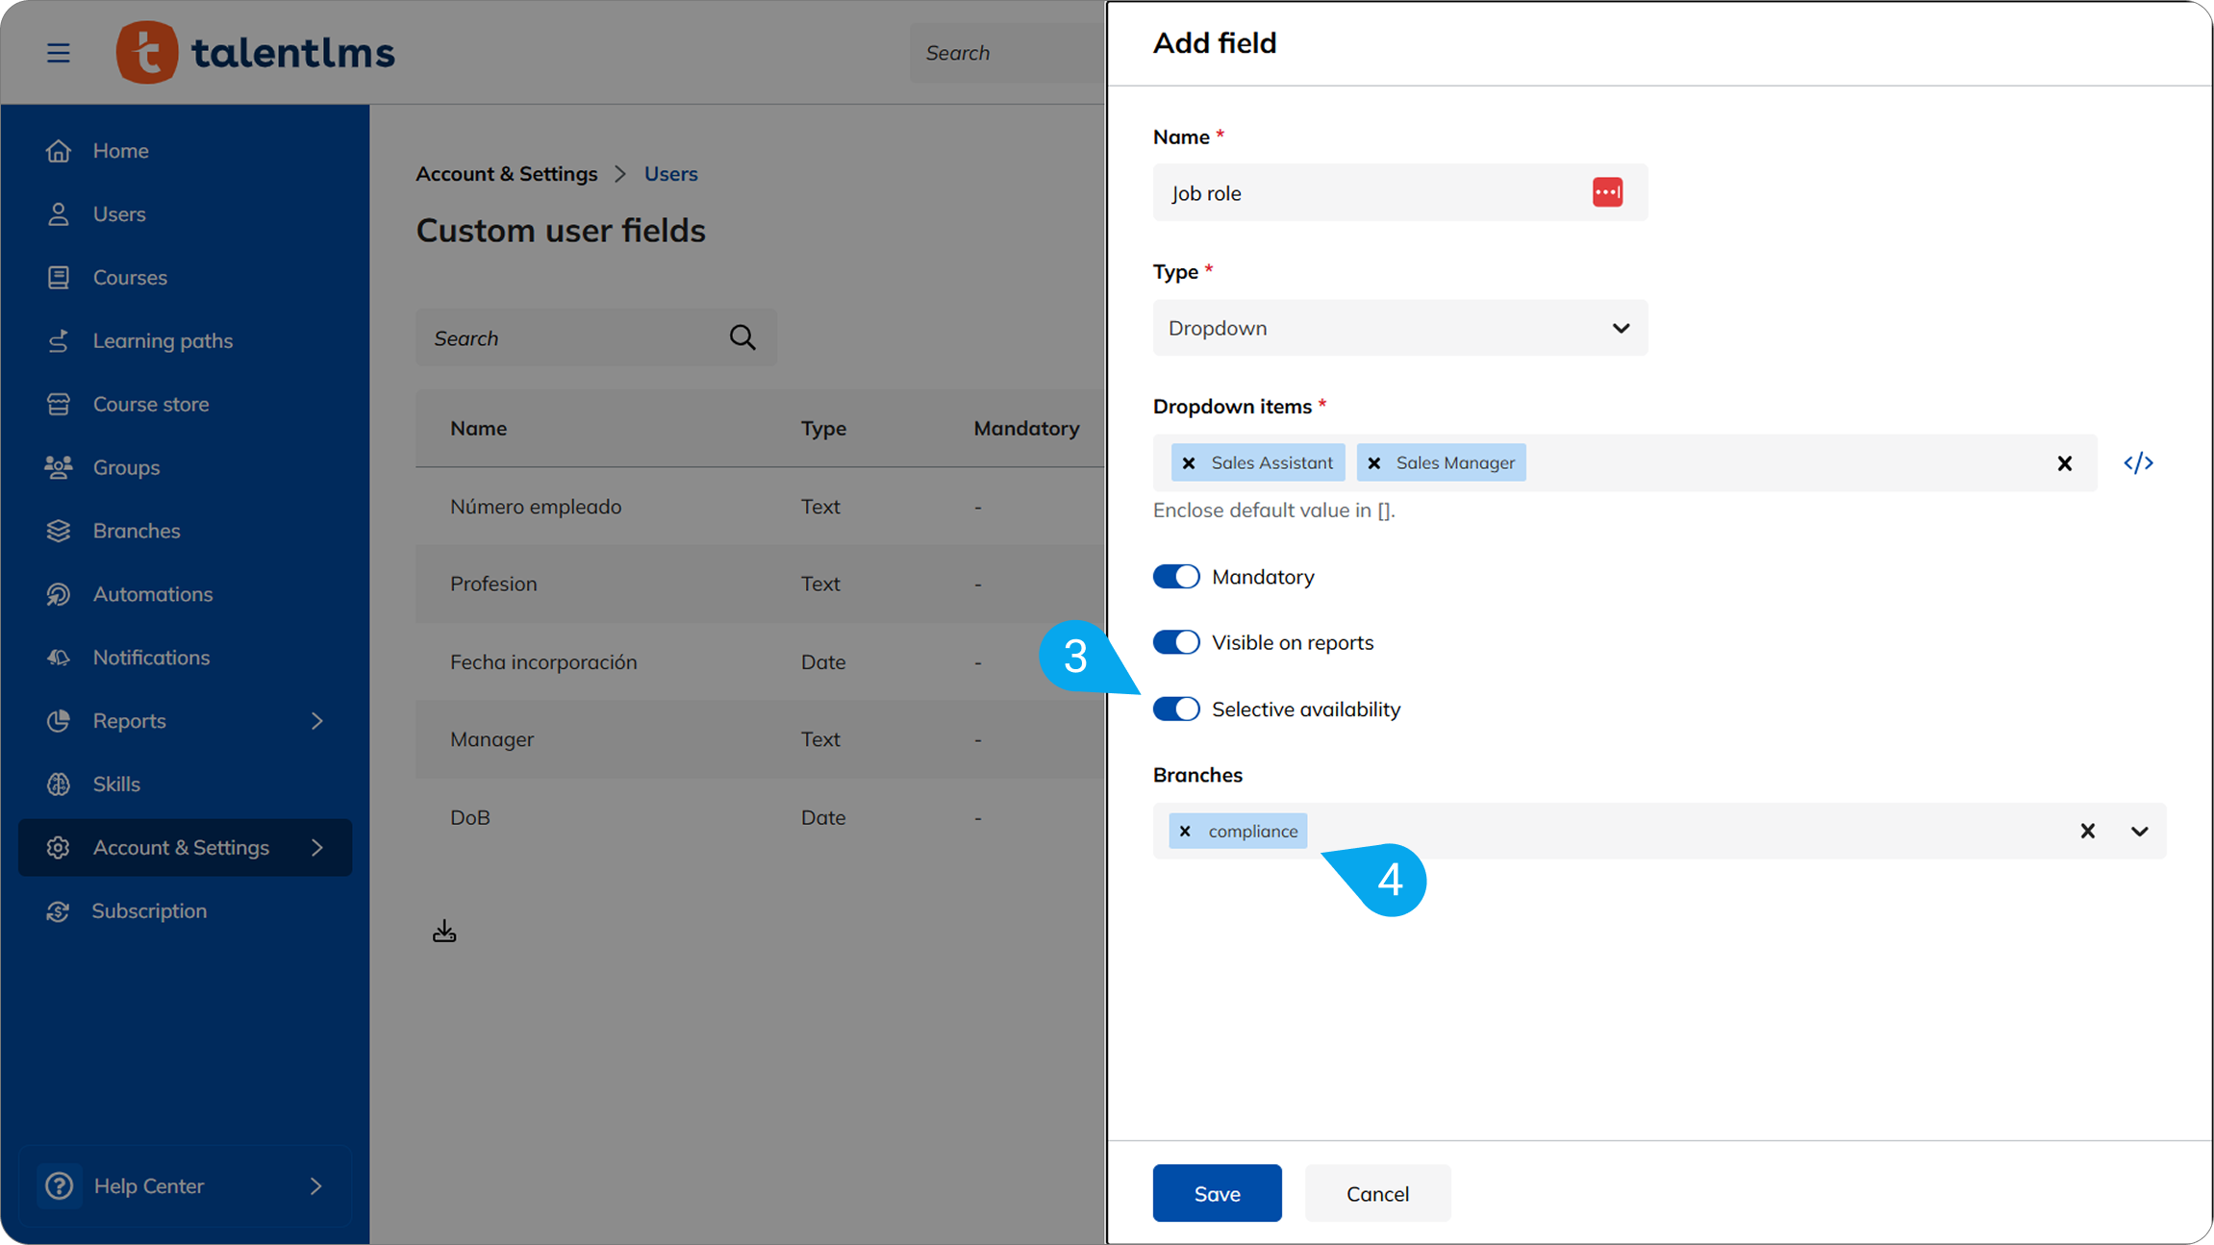Image resolution: width=2214 pixels, height=1245 pixels.
Task: Open the Account & Settings menu item
Action: click(181, 847)
